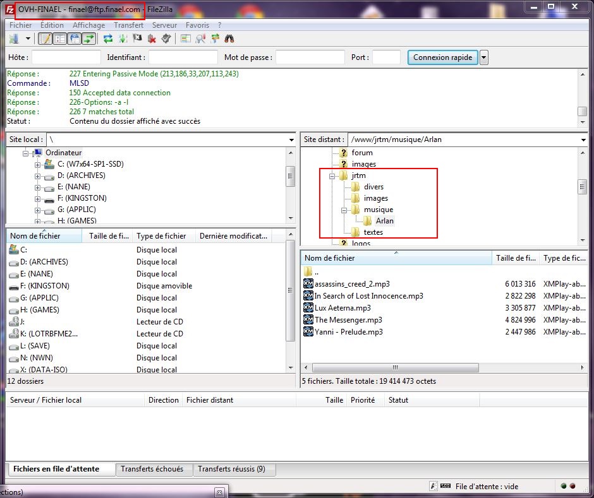This screenshot has width=594, height=498.
Task: Click the Connexion rapide button
Action: point(442,57)
